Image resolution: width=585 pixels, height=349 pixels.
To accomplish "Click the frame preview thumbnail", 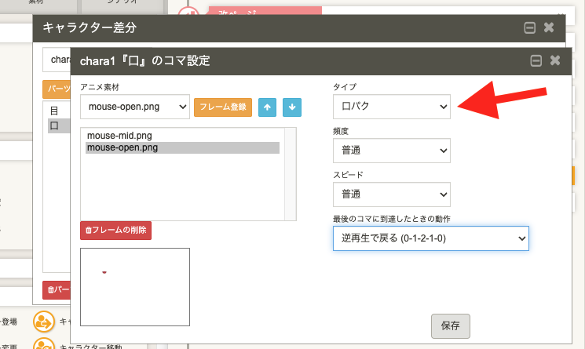I will (135, 287).
